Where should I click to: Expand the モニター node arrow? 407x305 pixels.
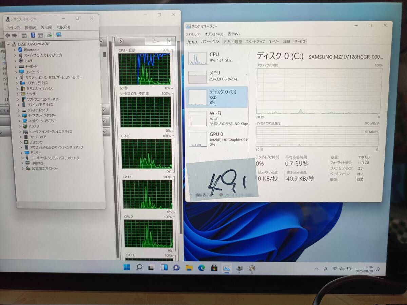point(22,153)
